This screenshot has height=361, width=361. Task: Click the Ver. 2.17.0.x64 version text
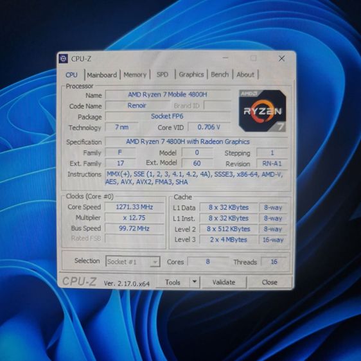click(x=127, y=283)
